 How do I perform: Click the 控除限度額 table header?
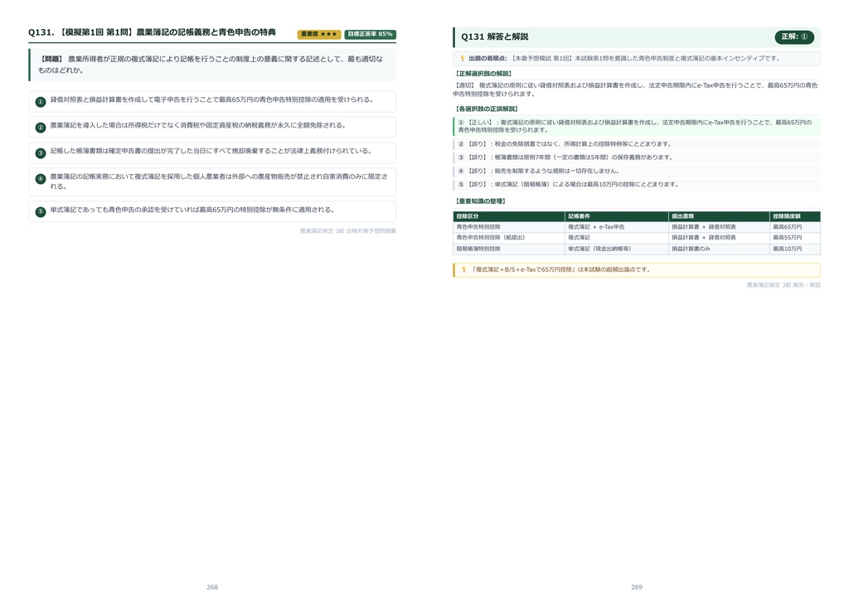click(x=795, y=216)
